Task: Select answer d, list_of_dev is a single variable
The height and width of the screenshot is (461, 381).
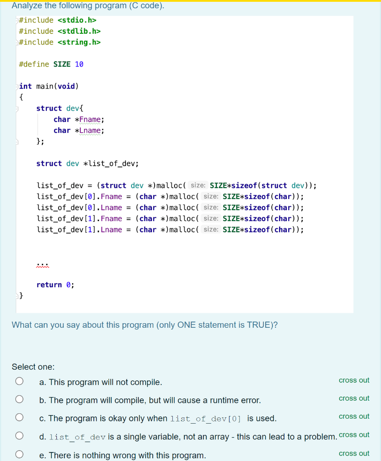Action: point(19,436)
